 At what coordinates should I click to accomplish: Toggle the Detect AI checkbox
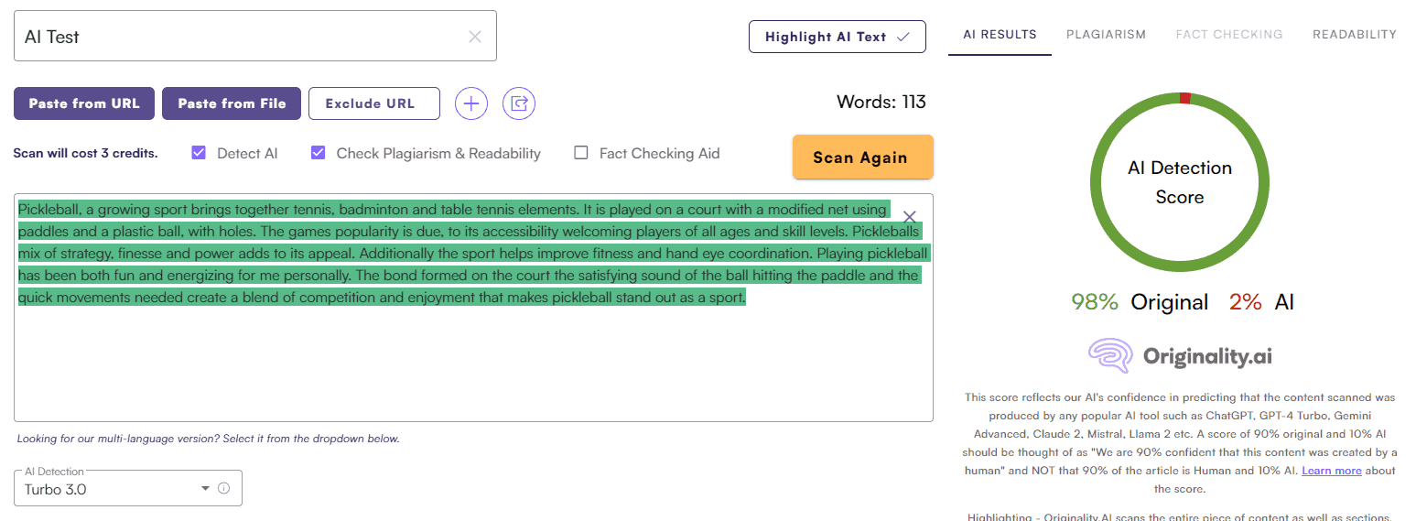(199, 153)
